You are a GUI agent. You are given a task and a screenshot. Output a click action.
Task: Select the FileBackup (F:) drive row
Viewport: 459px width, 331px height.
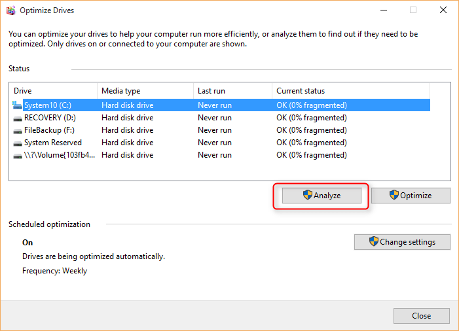221,130
